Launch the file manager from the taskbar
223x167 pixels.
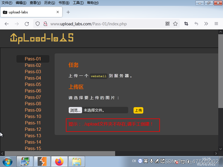[x=76, y=161]
